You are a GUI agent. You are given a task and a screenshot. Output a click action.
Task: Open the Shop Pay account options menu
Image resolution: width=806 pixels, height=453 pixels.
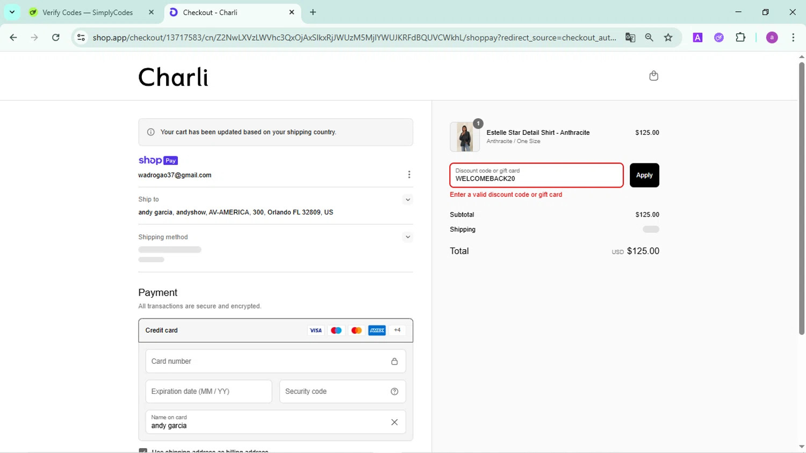pyautogui.click(x=409, y=175)
